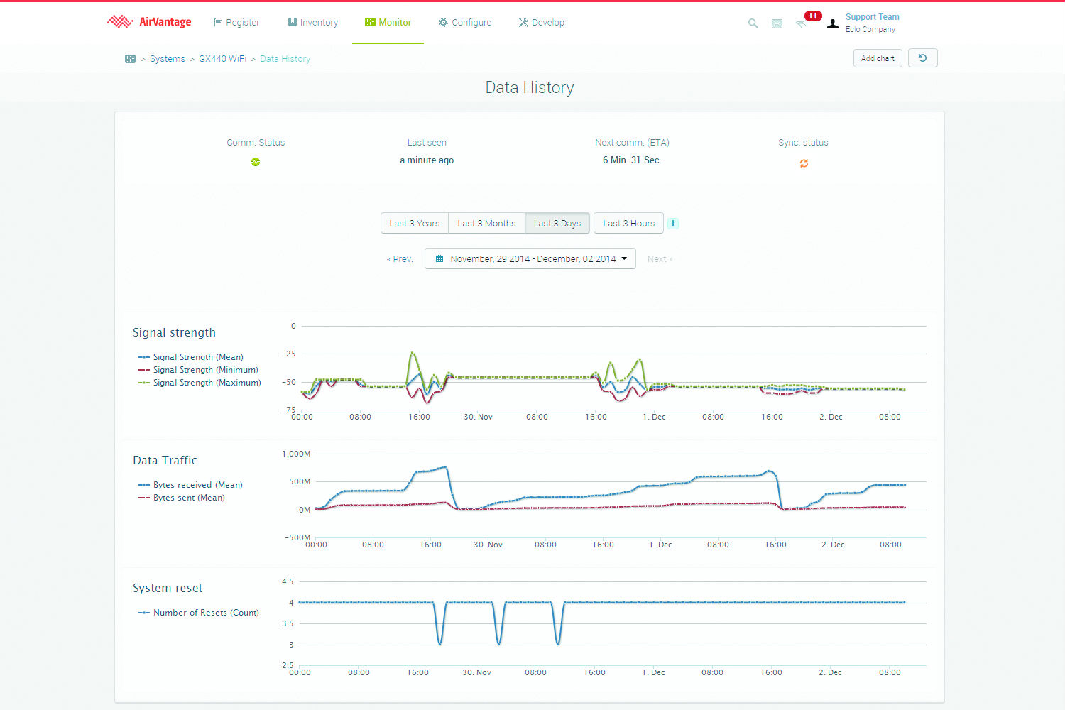Click the orange Sync status refresh icon
The width and height of the screenshot is (1065, 710).
tap(804, 163)
